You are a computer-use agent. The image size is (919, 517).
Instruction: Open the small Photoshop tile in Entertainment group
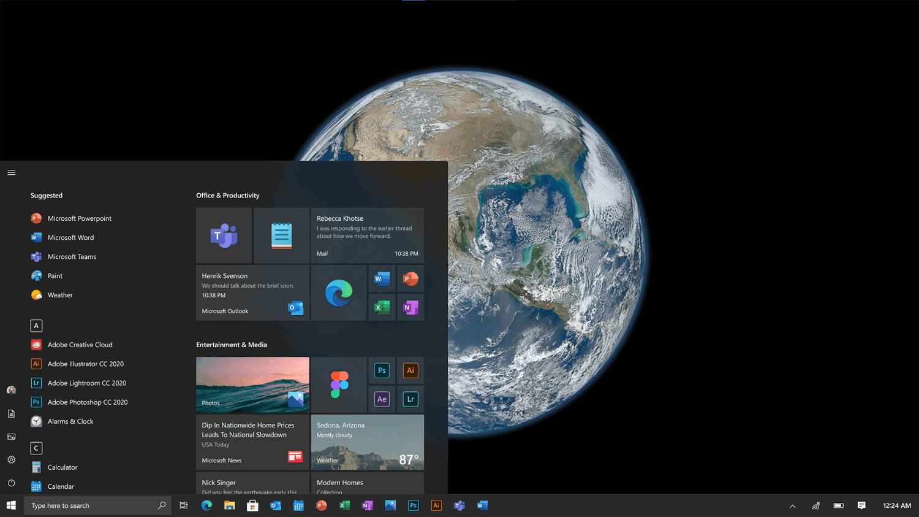point(382,370)
